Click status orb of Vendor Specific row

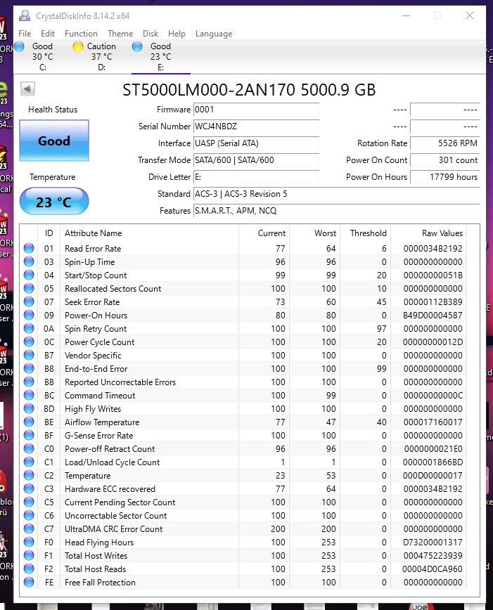tap(29, 355)
